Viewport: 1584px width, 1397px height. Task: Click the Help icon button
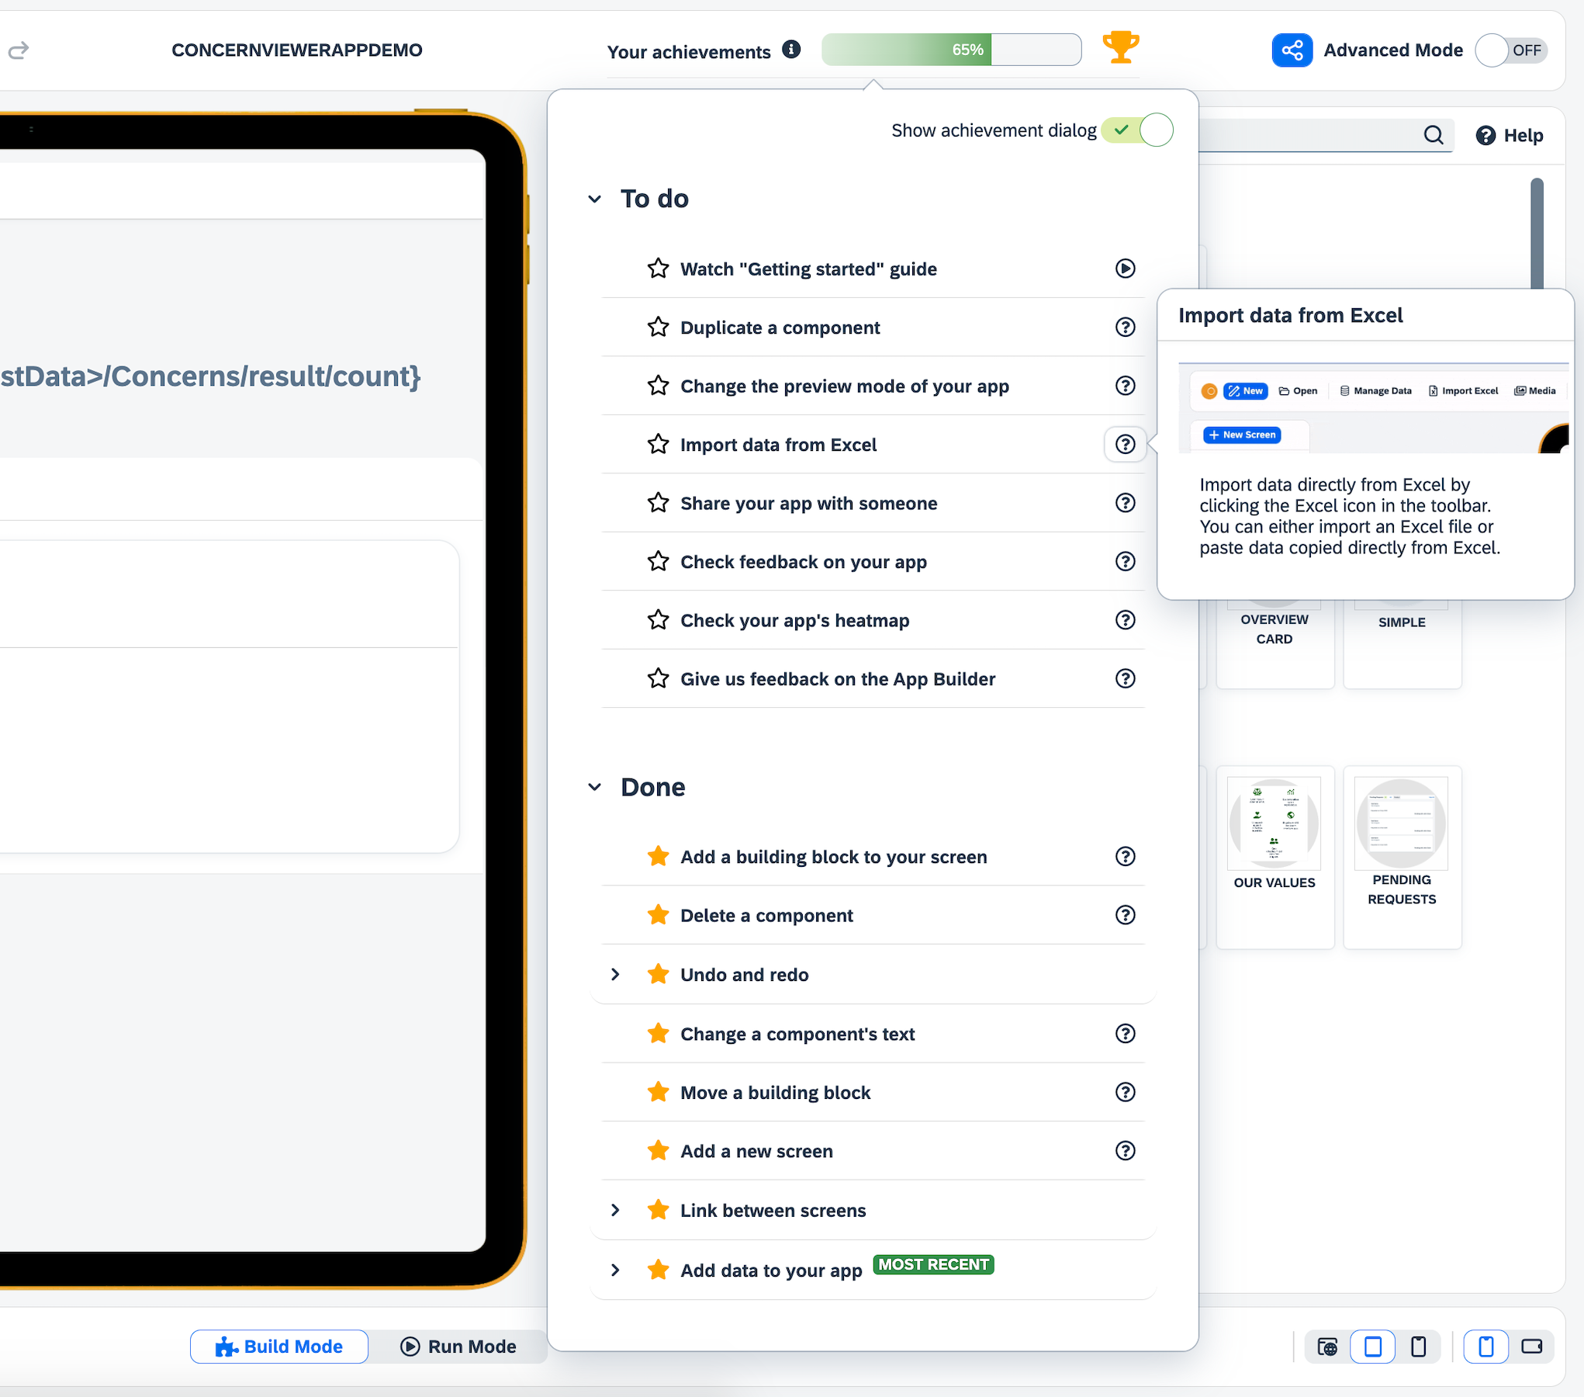(x=1485, y=133)
